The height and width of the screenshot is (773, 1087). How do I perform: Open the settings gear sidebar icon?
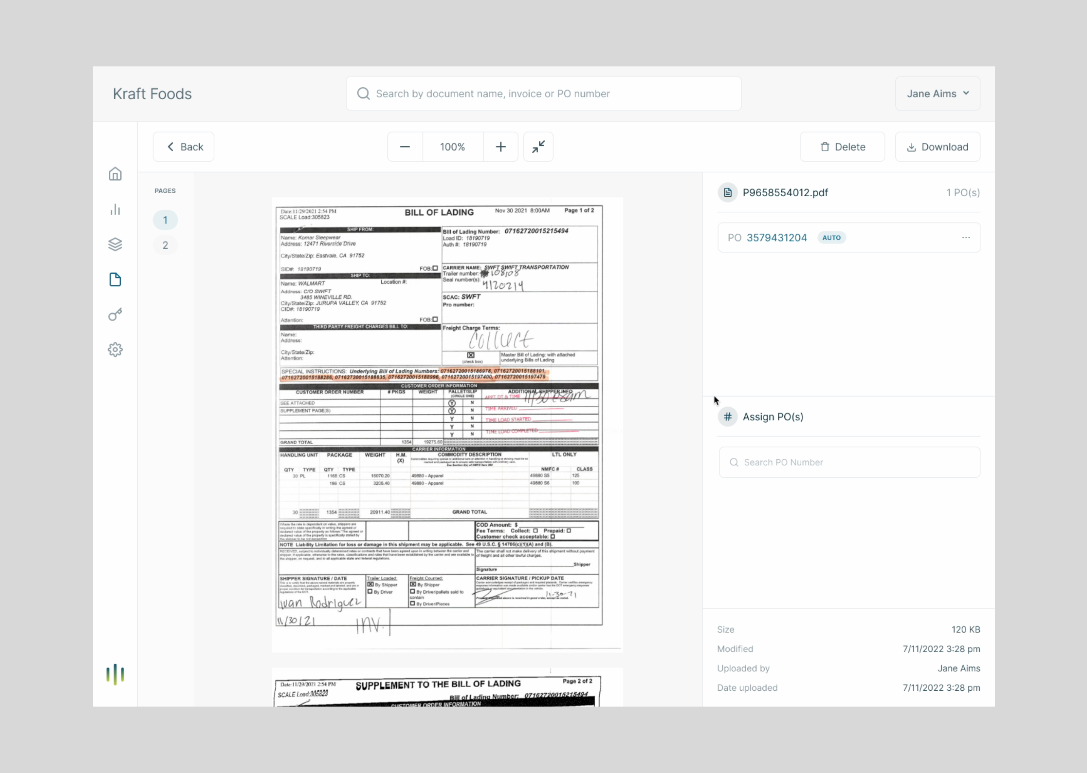(115, 350)
